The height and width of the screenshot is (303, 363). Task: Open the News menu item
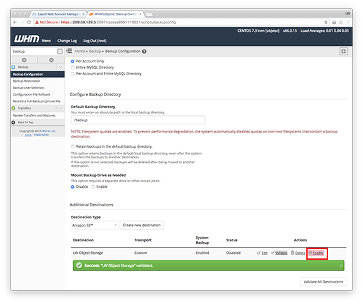click(x=46, y=41)
